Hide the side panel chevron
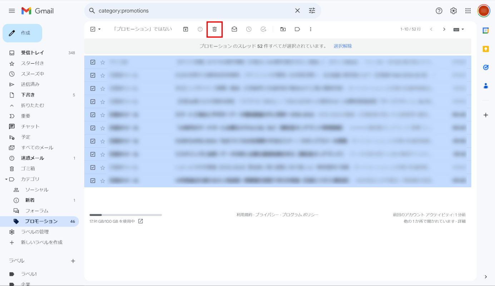This screenshot has width=495, height=286. point(486,277)
